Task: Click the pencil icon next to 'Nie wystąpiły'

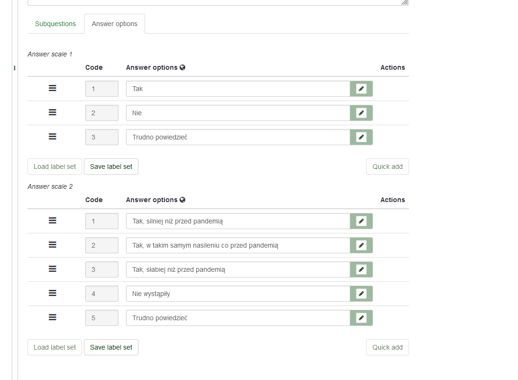Action: pyautogui.click(x=361, y=294)
